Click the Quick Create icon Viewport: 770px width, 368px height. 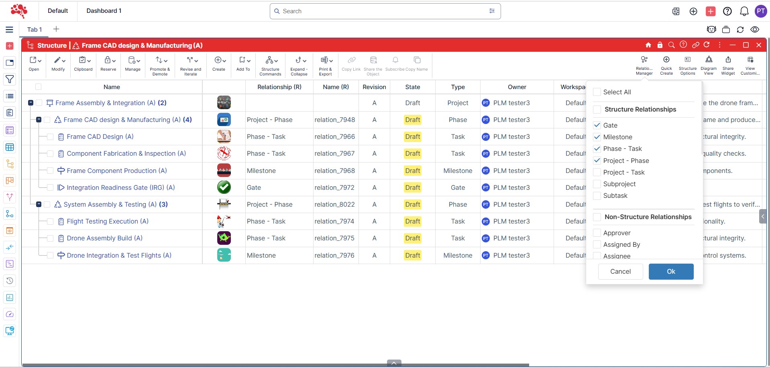click(x=666, y=65)
